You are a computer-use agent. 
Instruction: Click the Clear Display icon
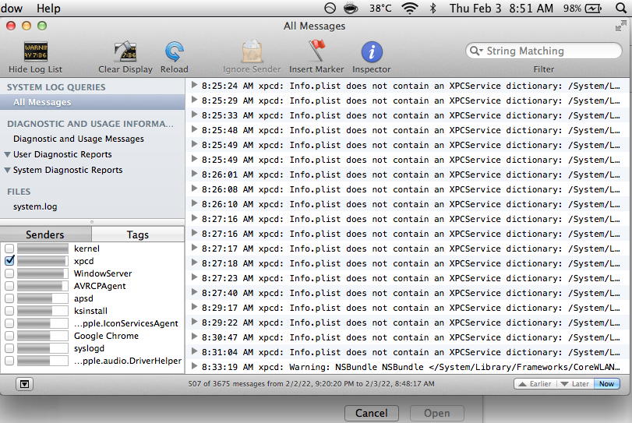125,51
